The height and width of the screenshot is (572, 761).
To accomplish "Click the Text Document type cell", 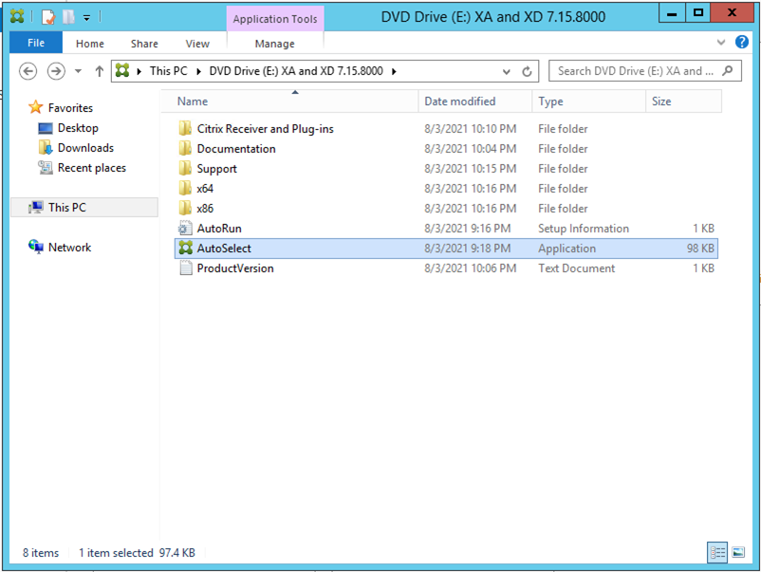I will [577, 268].
